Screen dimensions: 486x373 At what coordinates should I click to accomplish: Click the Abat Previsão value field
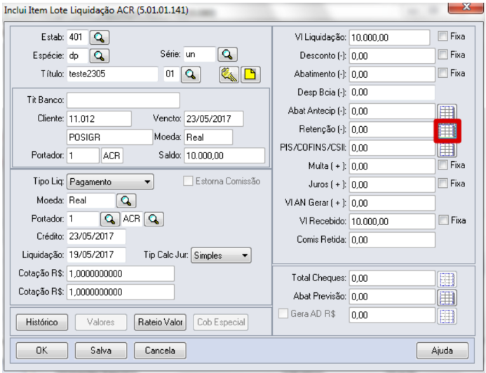pos(392,297)
